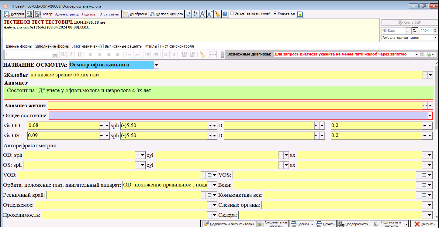Viewport: 439px width, 228px height.
Task: Click the superscript X² icon
Action: (x=174, y=55)
